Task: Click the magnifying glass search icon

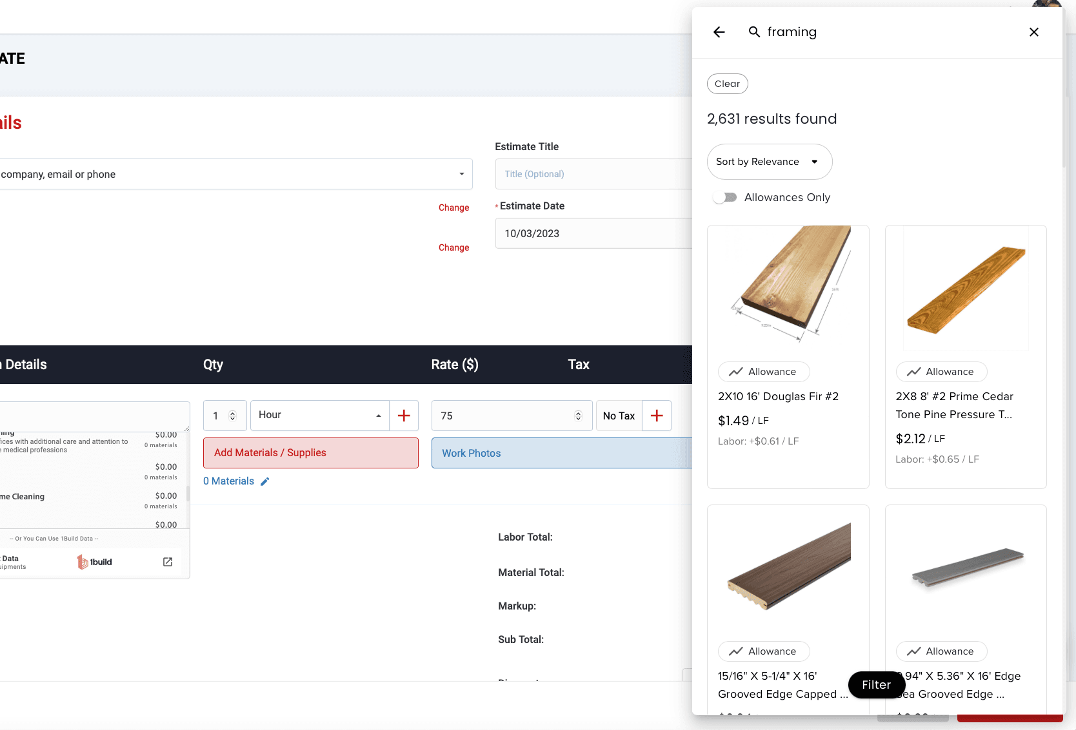Action: point(753,32)
